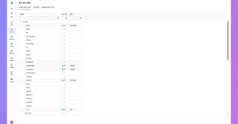This screenshot has height=124, width=238.
Task: Toggle required radio for 주요 제품/서비스 row
Action: (x=63, y=36)
